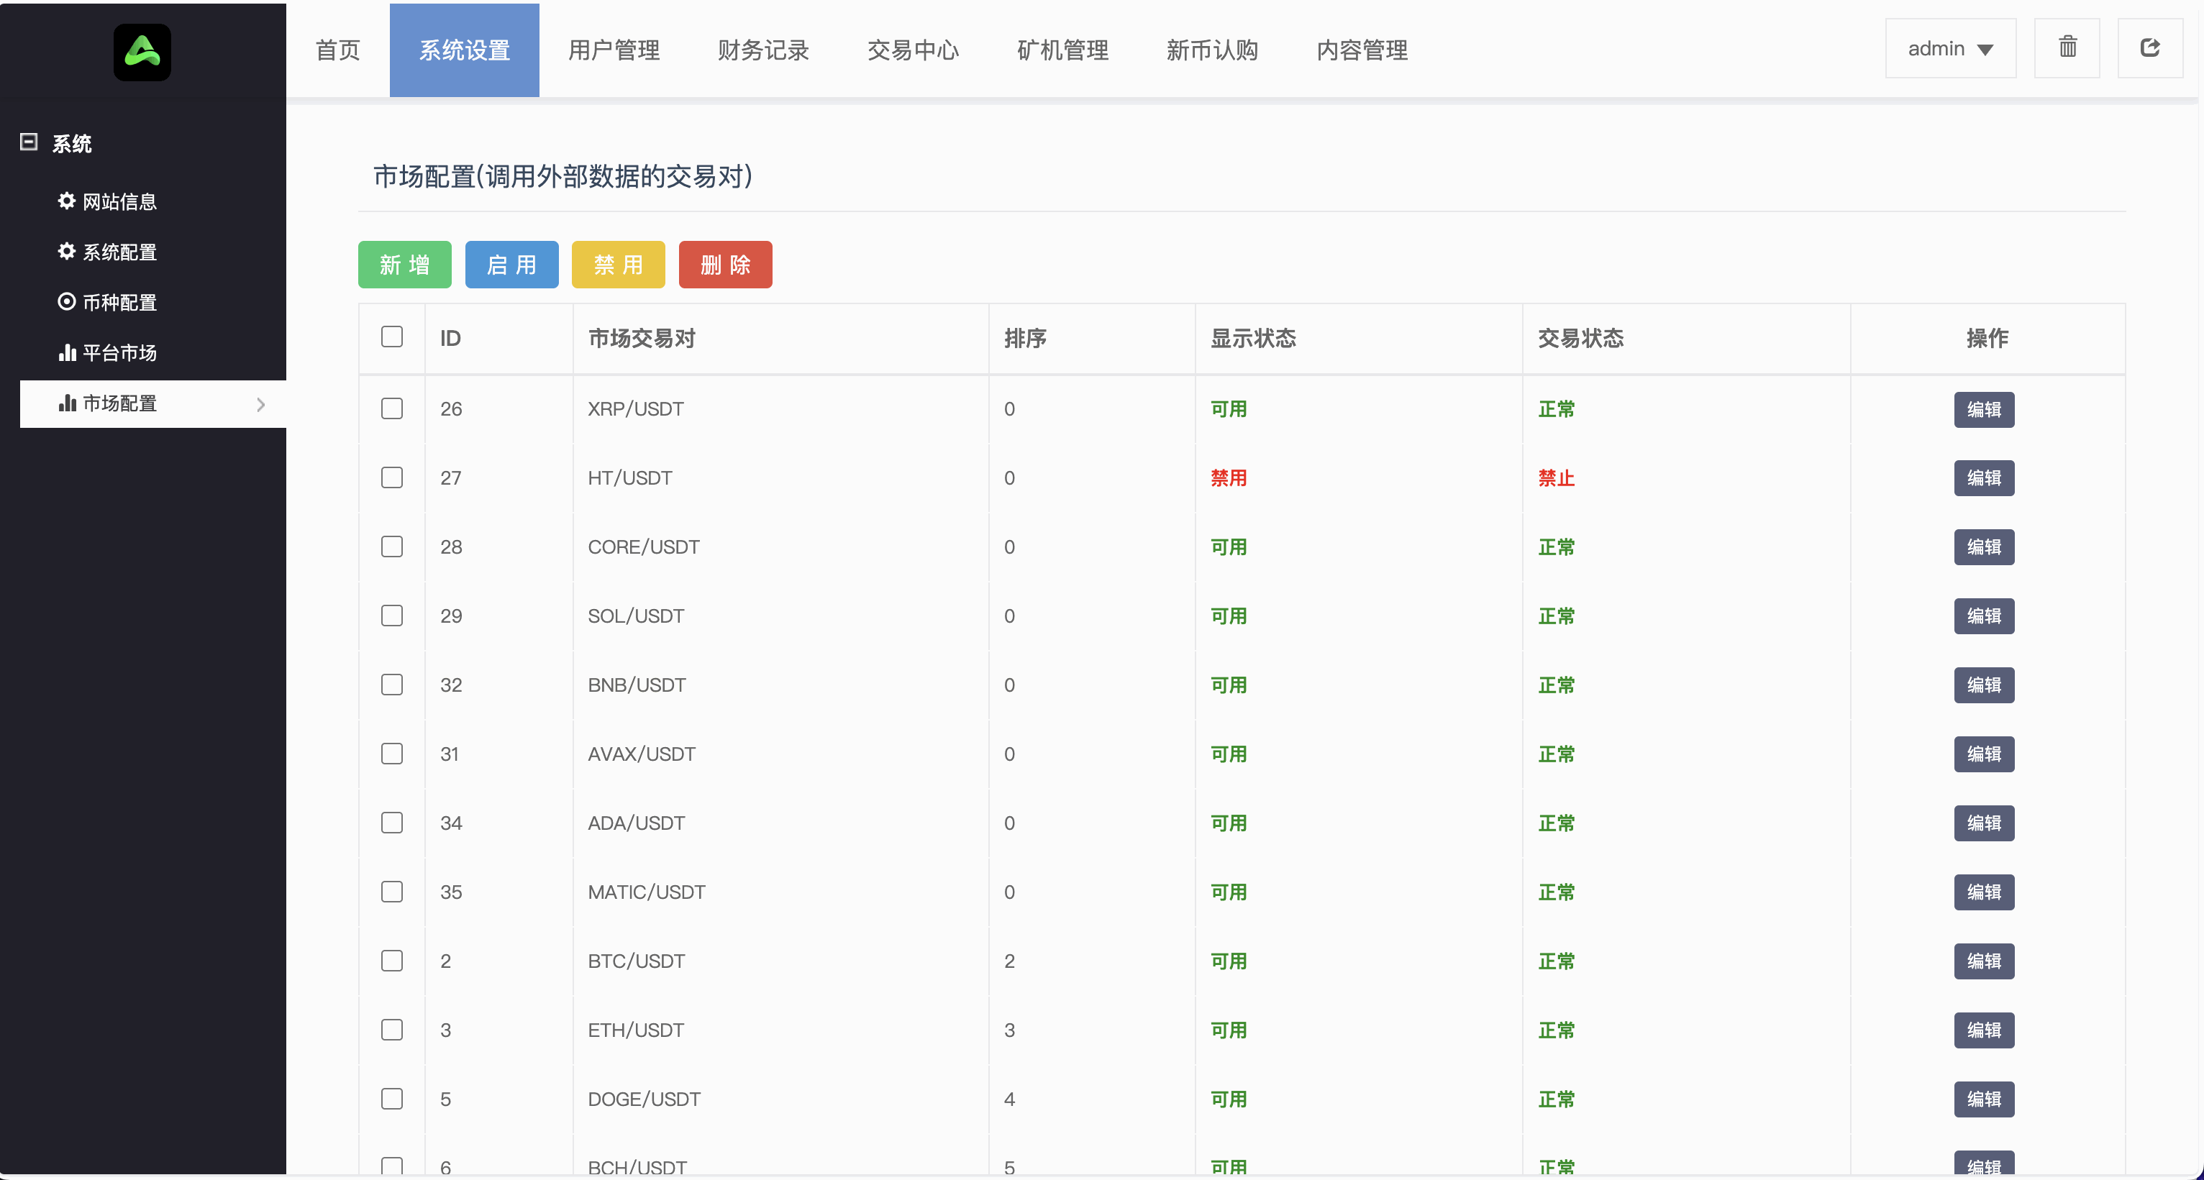Viewport: 2204px width, 1180px height.
Task: Select the HT/USDT row checkbox
Action: (x=392, y=478)
